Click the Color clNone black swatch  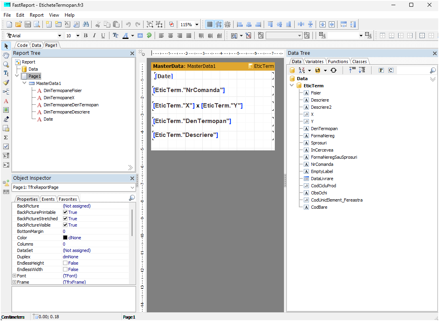pos(65,238)
